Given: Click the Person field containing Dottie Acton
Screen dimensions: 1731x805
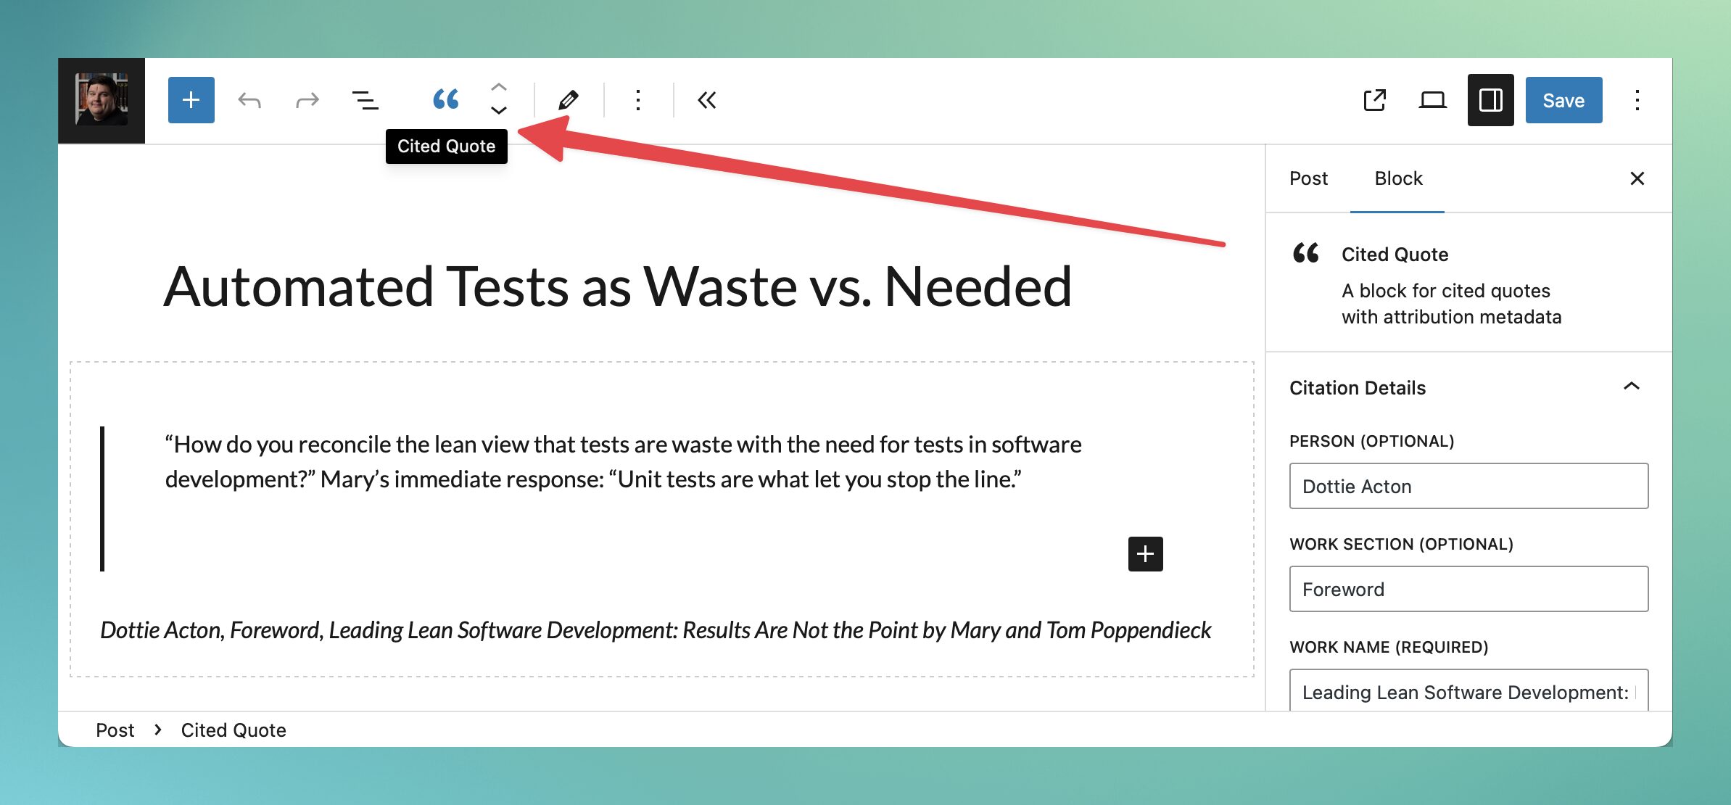Looking at the screenshot, I should 1468,486.
